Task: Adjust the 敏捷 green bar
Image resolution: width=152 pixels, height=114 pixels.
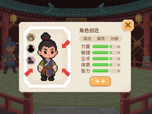Action: (100, 53)
